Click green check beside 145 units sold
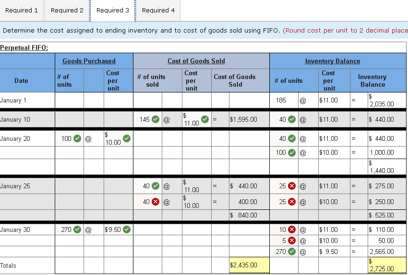 pyautogui.click(x=156, y=119)
